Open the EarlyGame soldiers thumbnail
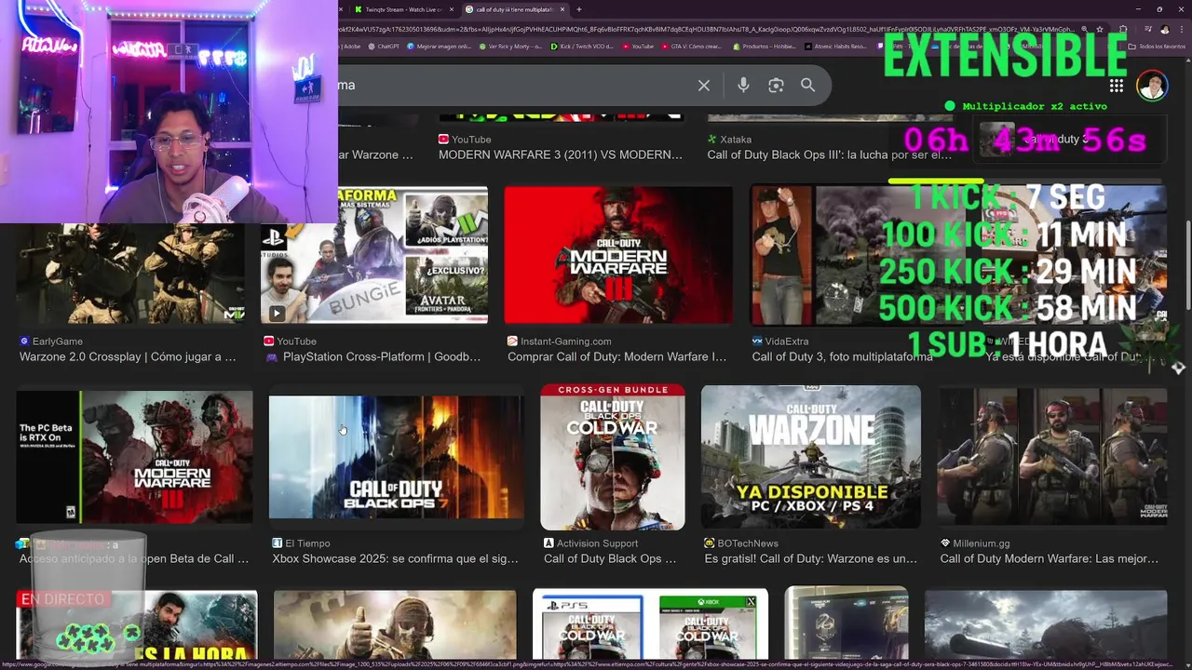Image resolution: width=1192 pixels, height=670 pixels. [x=130, y=274]
